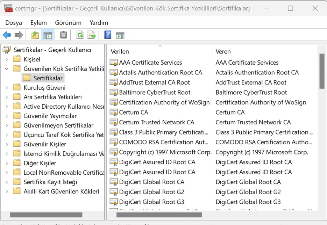This screenshot has width=327, height=225.
Task: Open the Dosya menu
Action: tap(14, 23)
